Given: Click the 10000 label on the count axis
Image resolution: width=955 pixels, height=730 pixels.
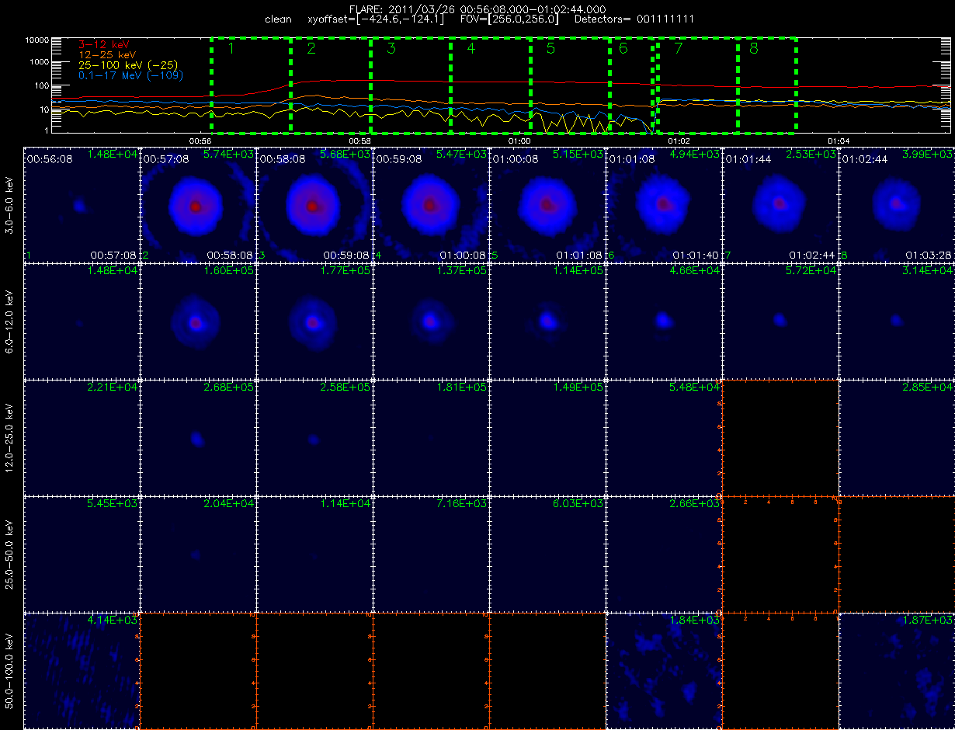Looking at the screenshot, I should click(x=36, y=39).
